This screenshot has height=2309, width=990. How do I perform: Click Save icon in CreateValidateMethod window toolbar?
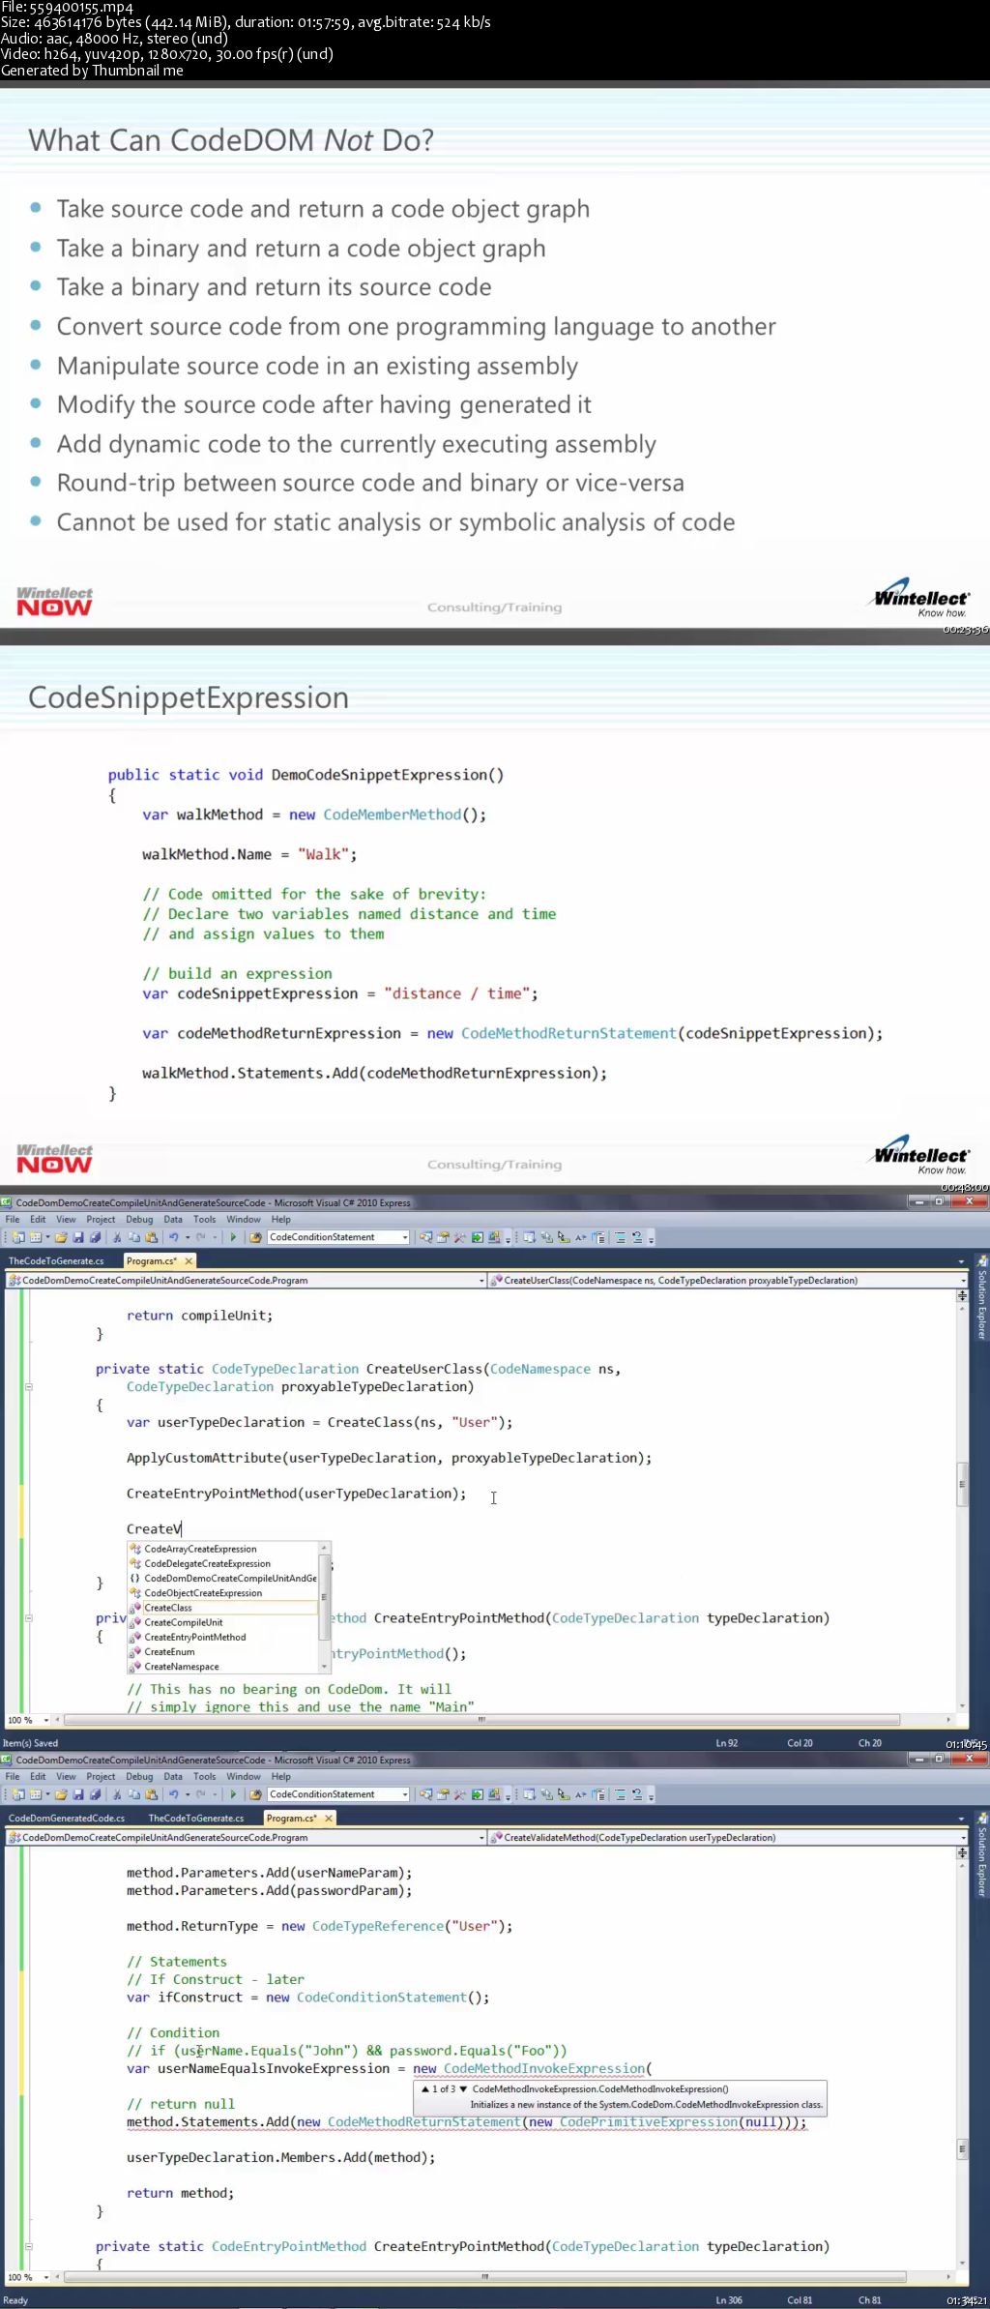coord(78,1794)
